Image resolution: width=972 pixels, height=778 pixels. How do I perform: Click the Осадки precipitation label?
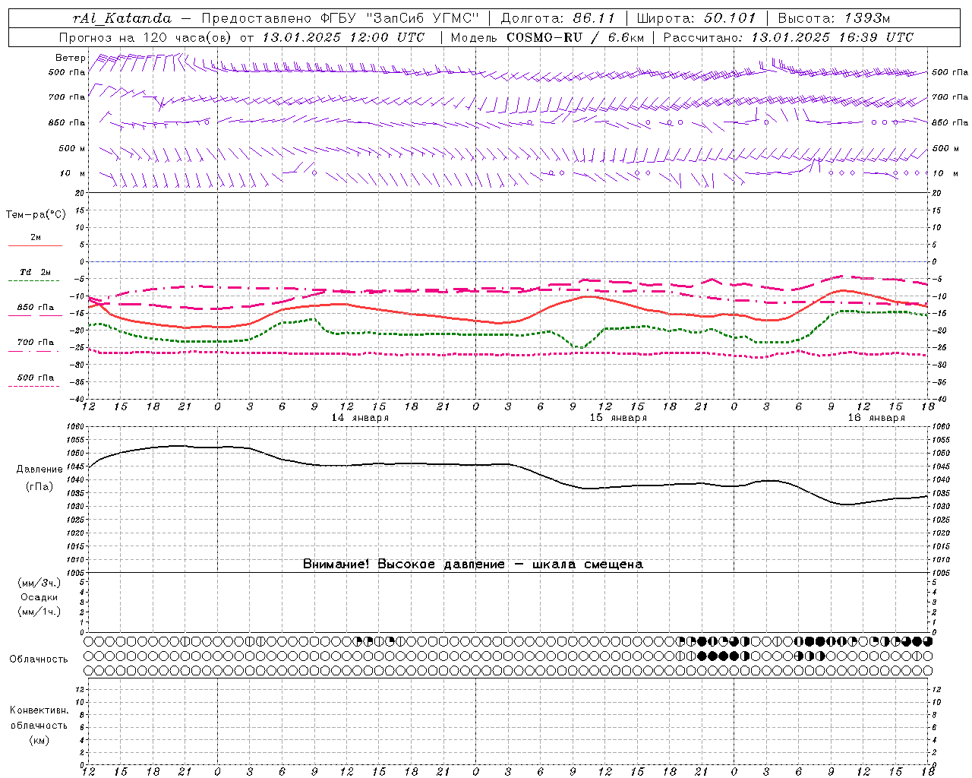point(39,597)
